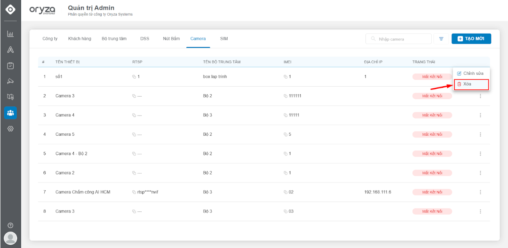Open the help question mark icon
Viewport: 508px width, 248px height.
11,226
